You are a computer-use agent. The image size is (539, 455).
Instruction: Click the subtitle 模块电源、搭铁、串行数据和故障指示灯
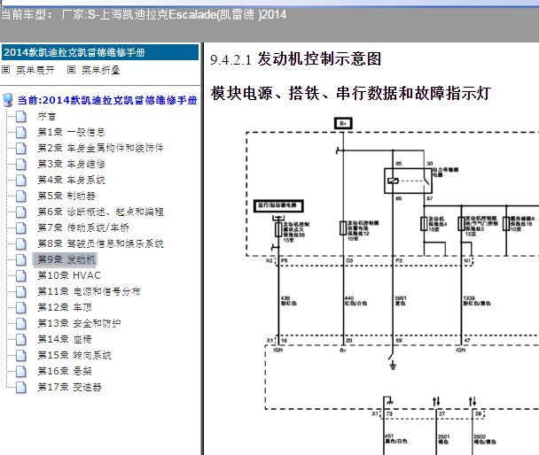coord(351,93)
